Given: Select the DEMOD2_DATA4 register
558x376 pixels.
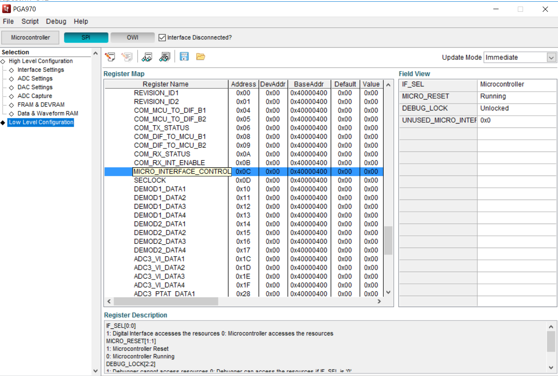Looking at the screenshot, I should [244, 250].
